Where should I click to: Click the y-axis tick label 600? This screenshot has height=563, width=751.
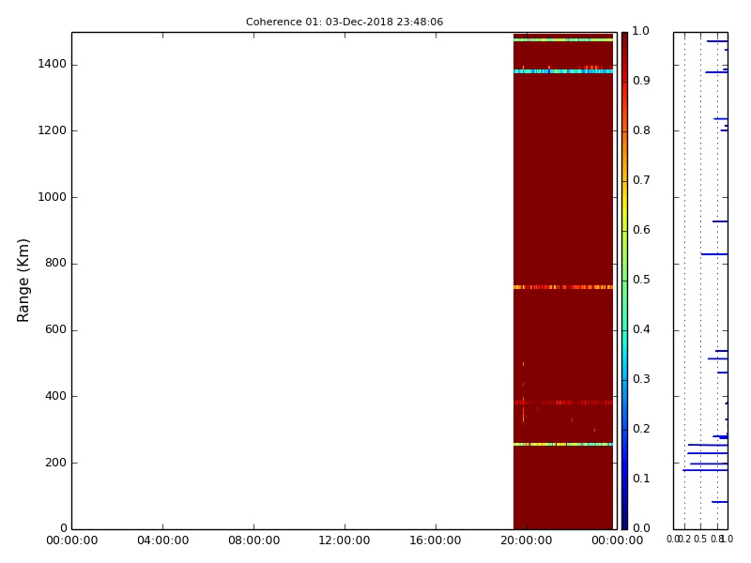point(55,329)
